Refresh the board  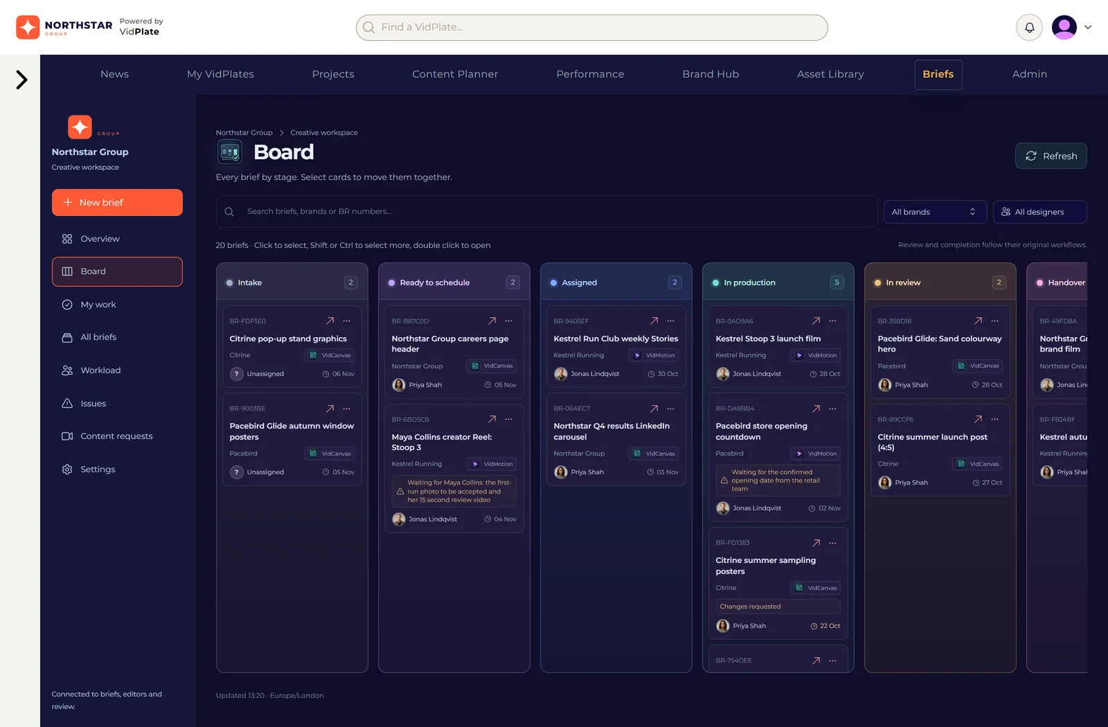[1051, 156]
